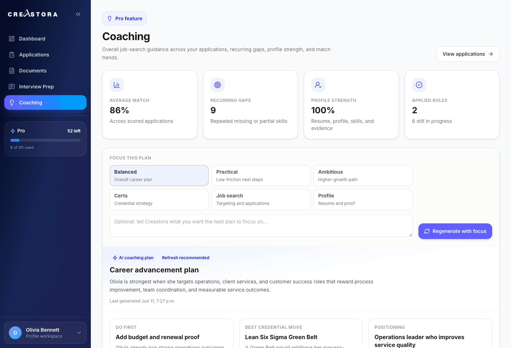Image resolution: width=511 pixels, height=348 pixels.
Task: Click 'Operations leader who improves service quality'
Action: coord(419,341)
